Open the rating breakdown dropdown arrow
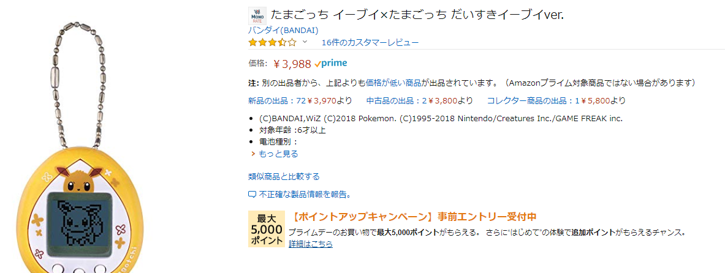Screen dimensions: 725x273 click(305, 42)
